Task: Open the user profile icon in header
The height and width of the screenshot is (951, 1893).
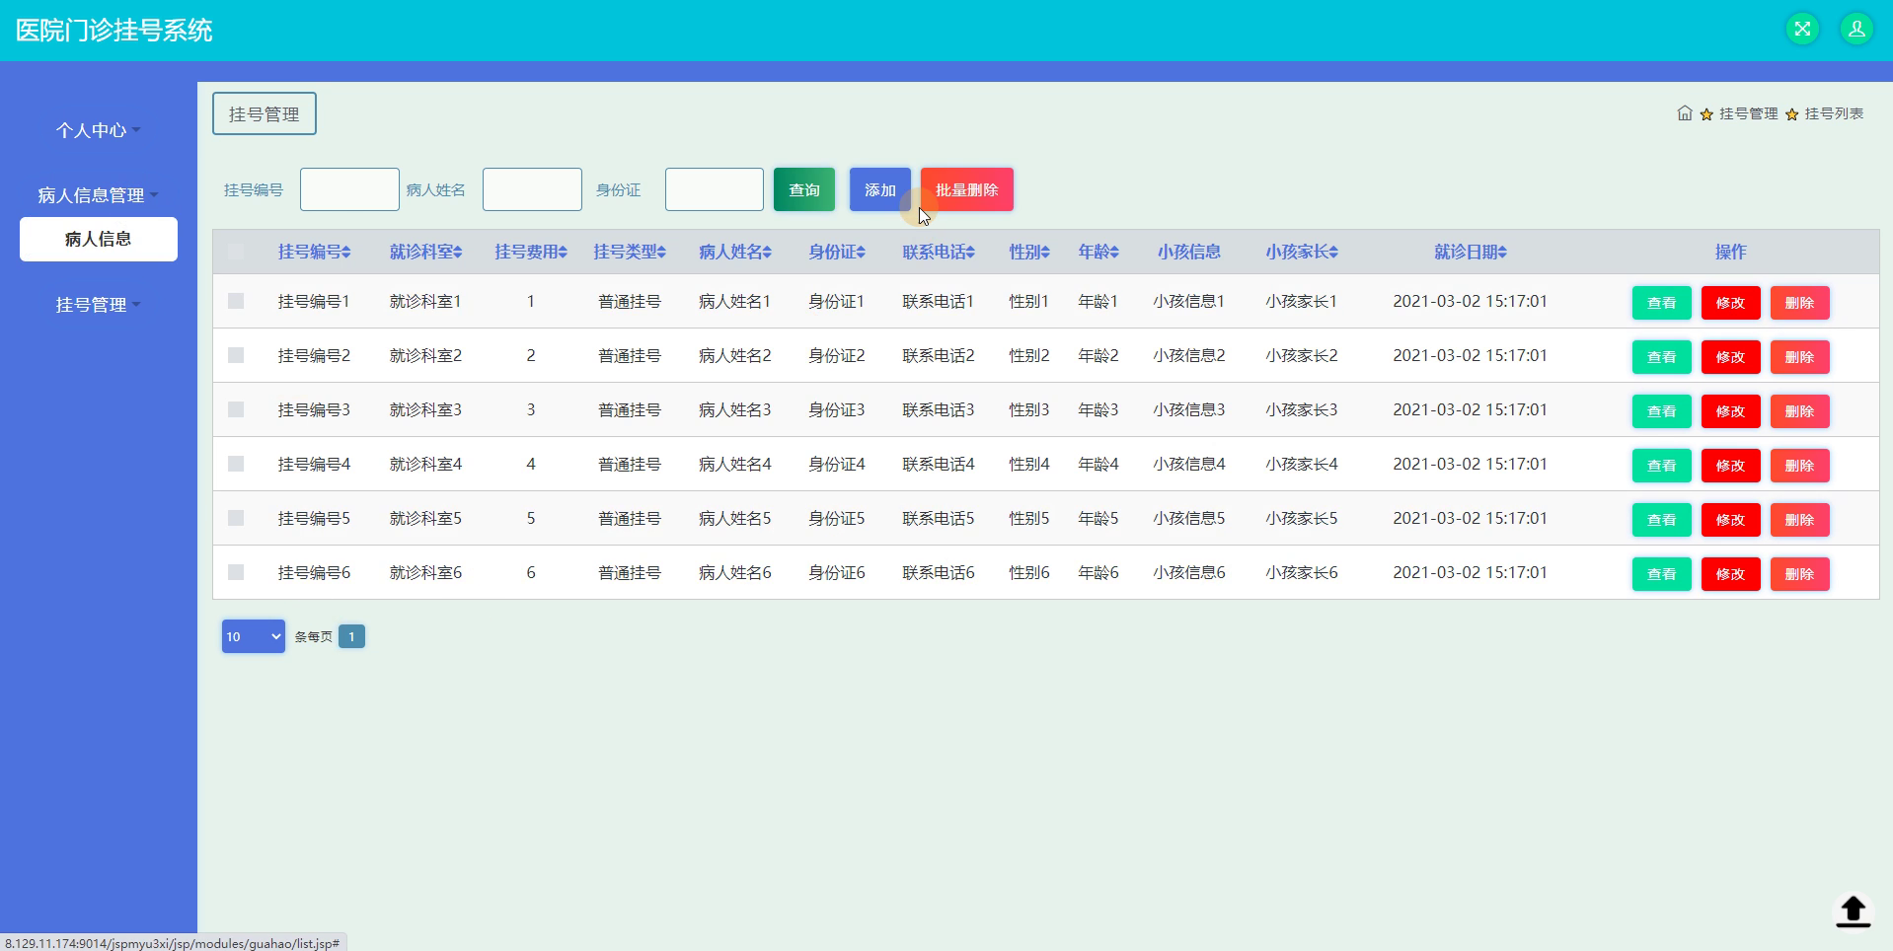Action: [1856, 29]
